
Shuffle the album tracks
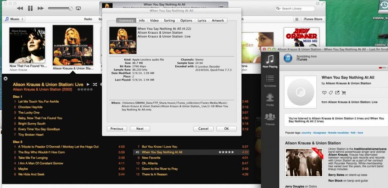click(95, 84)
